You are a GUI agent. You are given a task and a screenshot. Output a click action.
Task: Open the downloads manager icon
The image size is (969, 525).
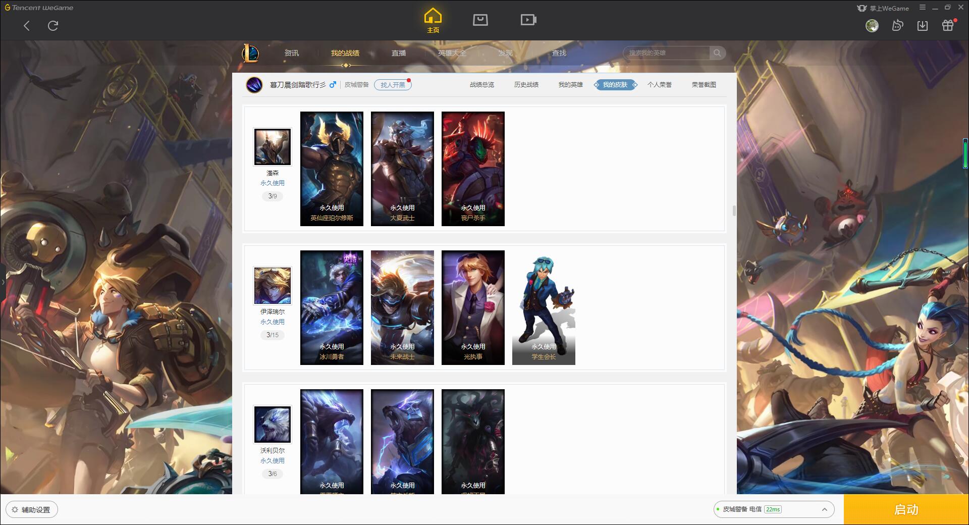[x=923, y=26]
